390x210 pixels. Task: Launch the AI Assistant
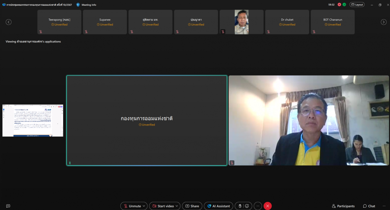tap(218, 206)
